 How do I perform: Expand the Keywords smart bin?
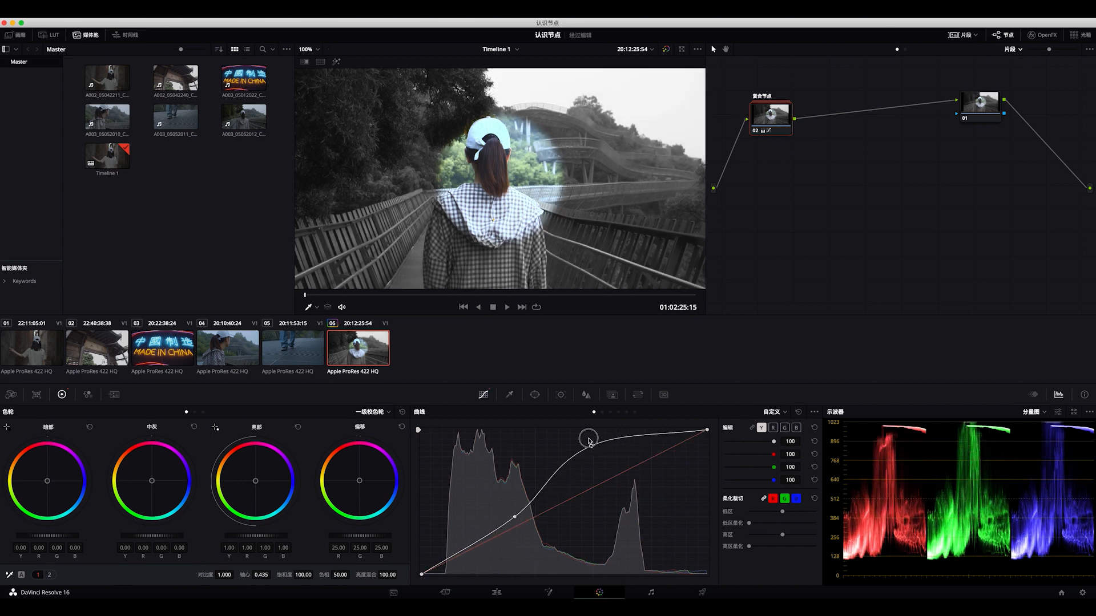tap(5, 281)
